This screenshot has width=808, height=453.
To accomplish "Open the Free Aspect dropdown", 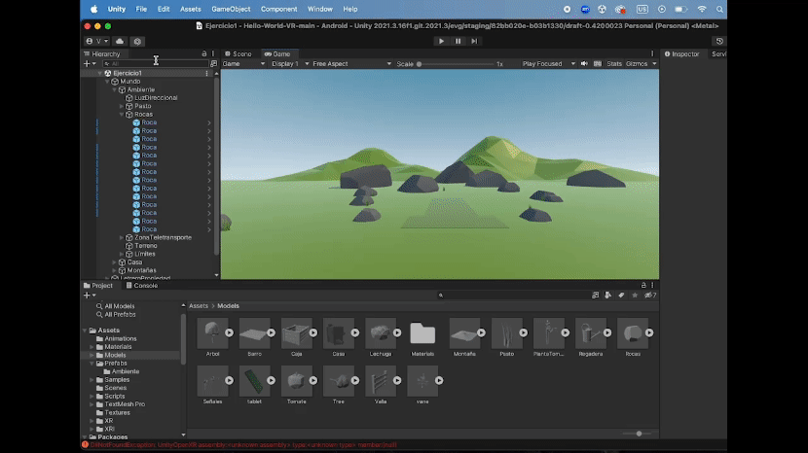I will point(352,64).
